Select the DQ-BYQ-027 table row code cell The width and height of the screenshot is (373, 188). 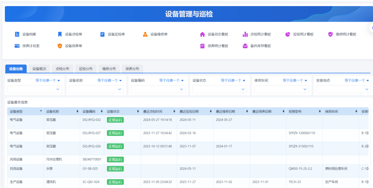[x=92, y=133]
